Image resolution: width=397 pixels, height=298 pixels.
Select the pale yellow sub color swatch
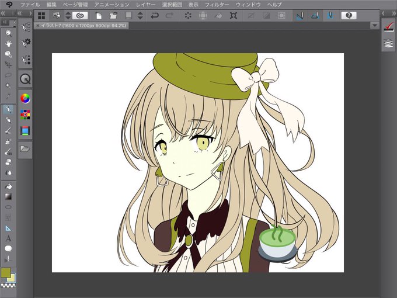tap(12, 279)
